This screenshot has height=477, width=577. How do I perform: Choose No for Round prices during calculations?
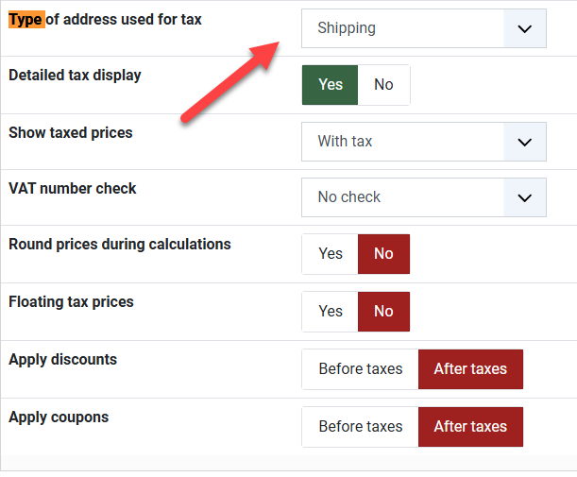tap(383, 254)
